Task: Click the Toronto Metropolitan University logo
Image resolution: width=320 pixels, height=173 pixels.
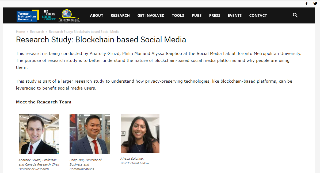Action: [27, 16]
